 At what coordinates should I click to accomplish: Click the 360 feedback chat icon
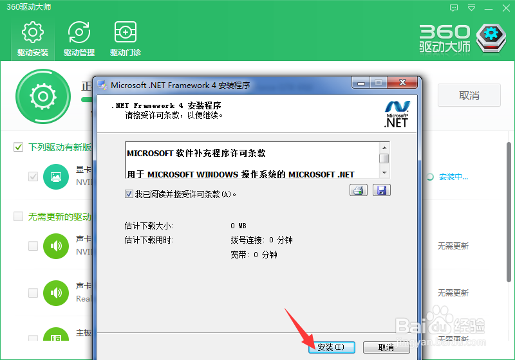pos(454,8)
